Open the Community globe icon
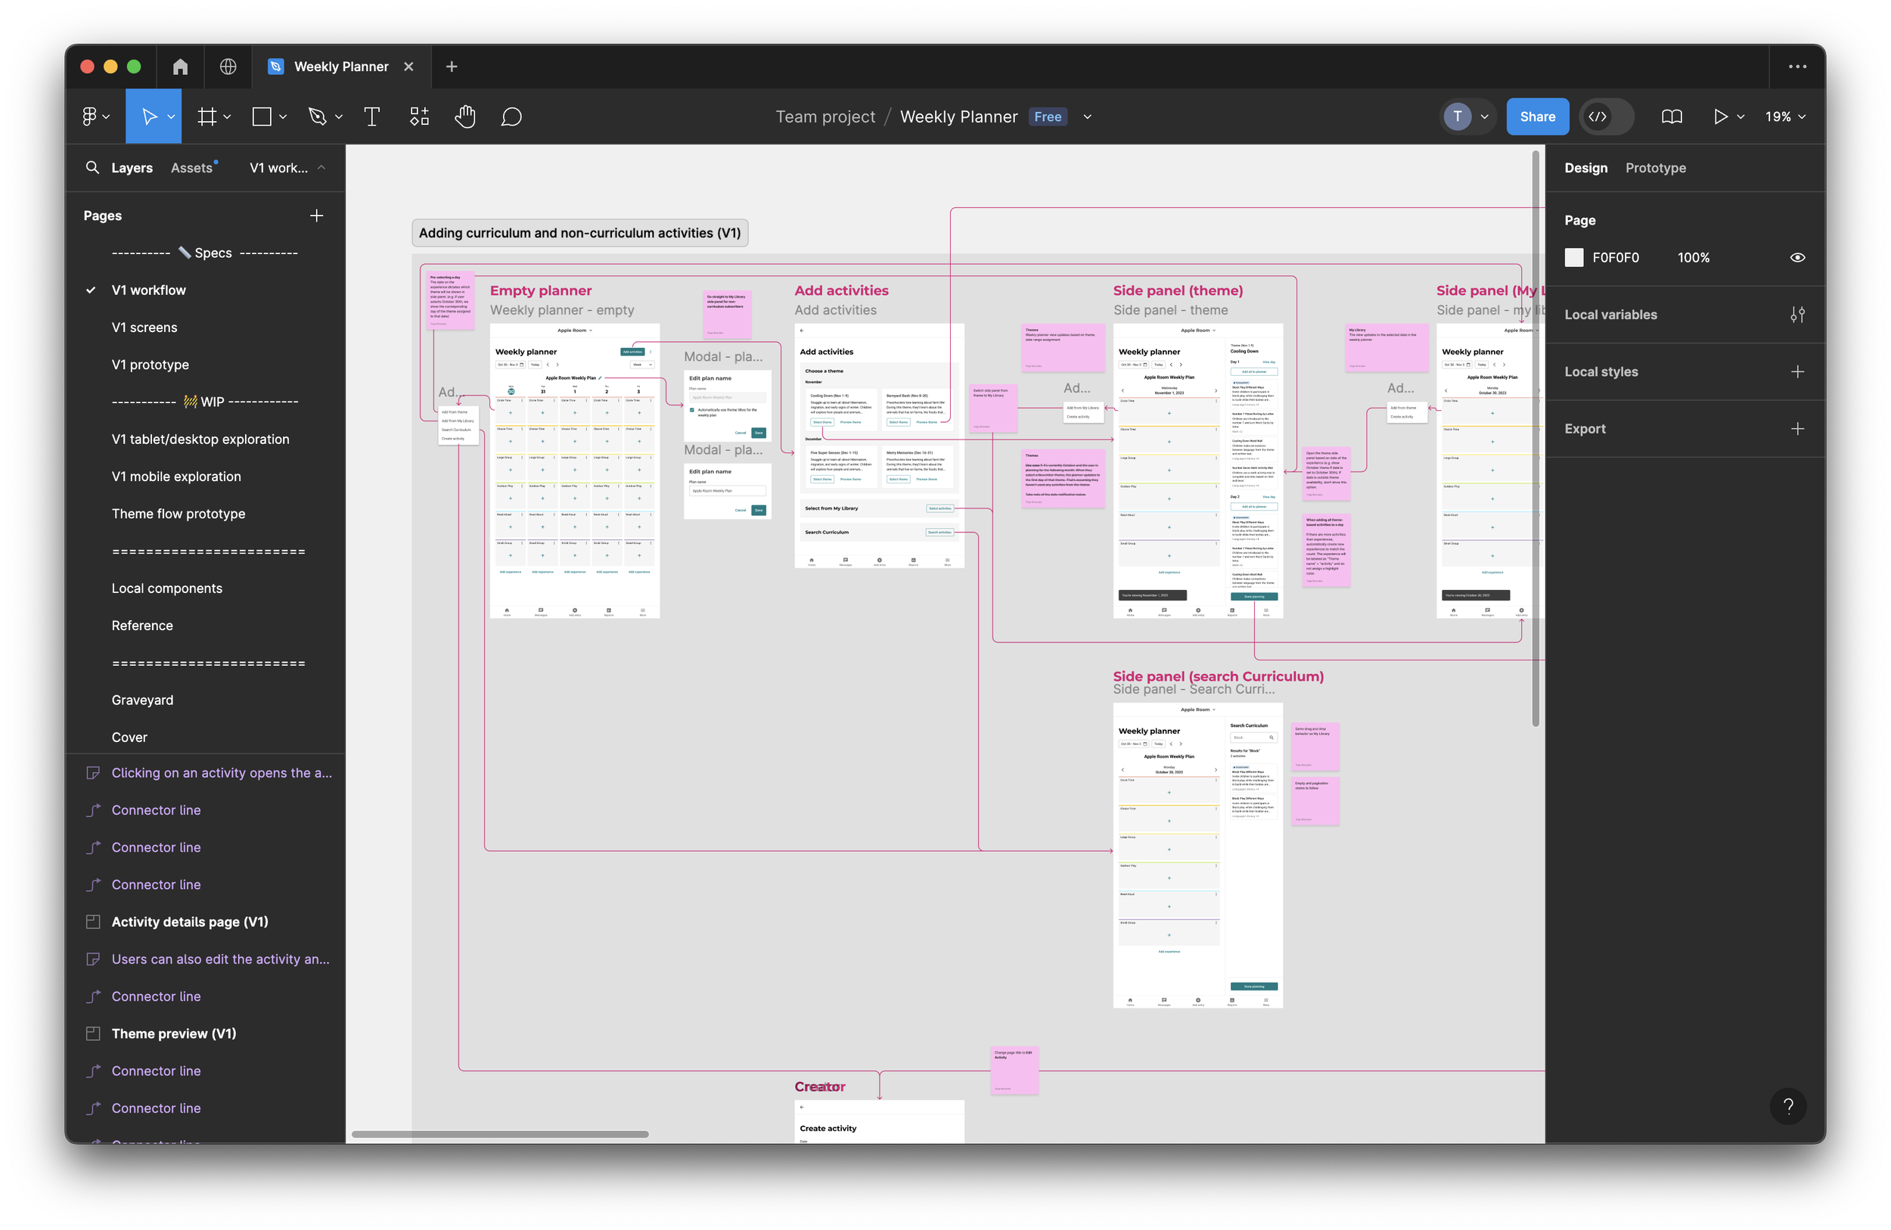1891x1230 pixels. point(228,67)
